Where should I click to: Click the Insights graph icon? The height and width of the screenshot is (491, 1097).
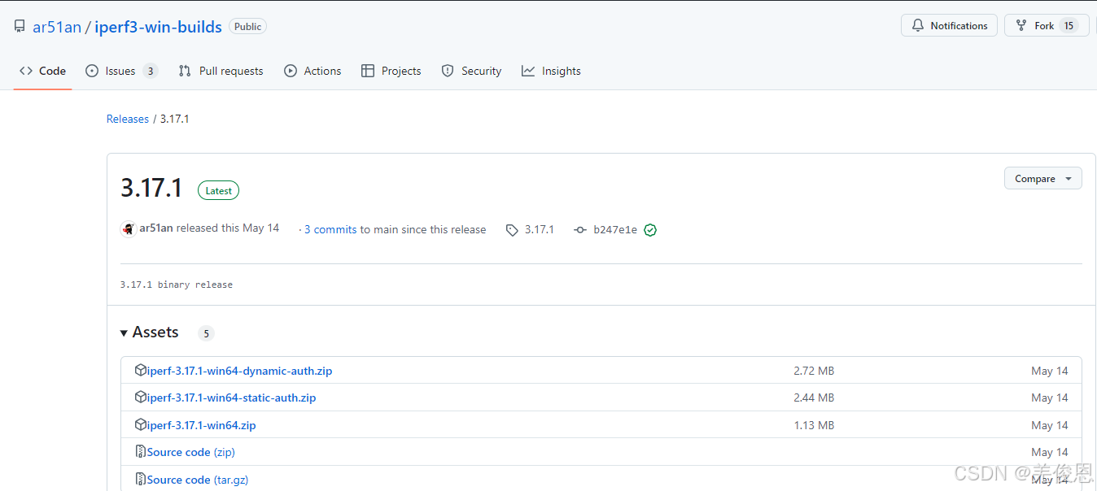click(x=528, y=71)
